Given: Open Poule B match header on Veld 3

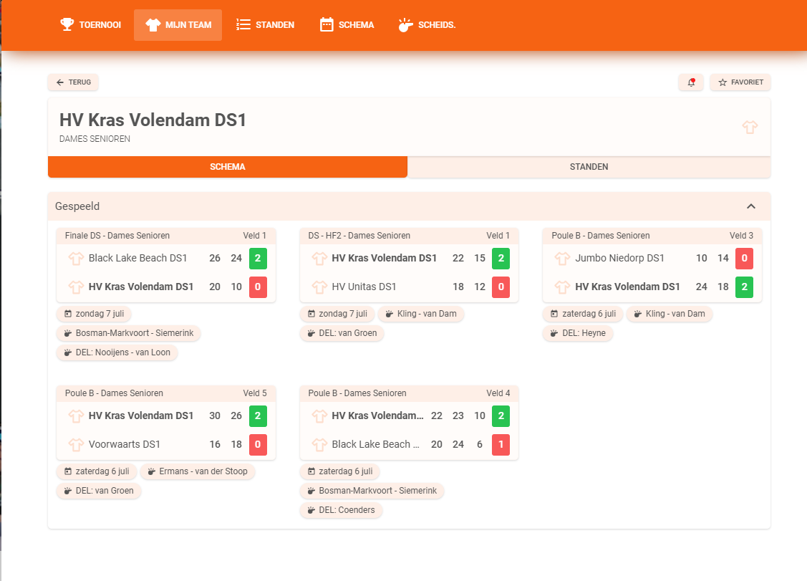Looking at the screenshot, I should [x=652, y=236].
